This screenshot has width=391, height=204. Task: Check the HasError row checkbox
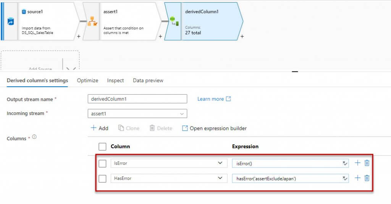tap(102, 178)
